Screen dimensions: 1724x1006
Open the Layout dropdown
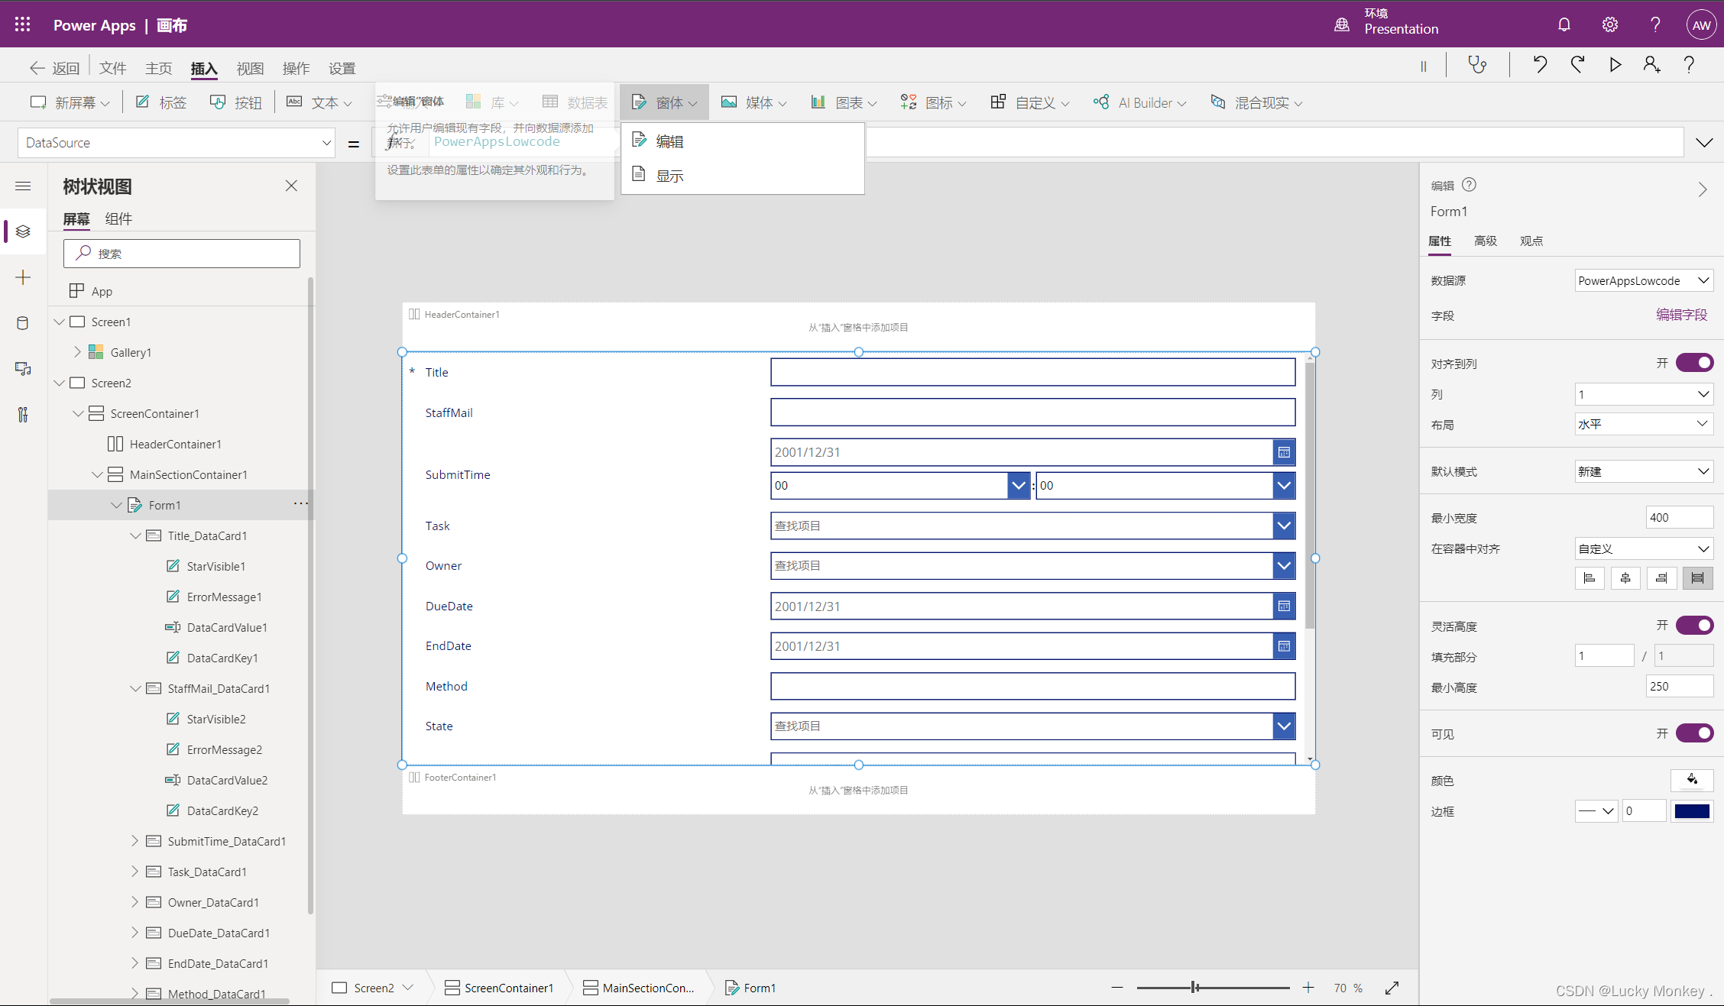[1644, 424]
